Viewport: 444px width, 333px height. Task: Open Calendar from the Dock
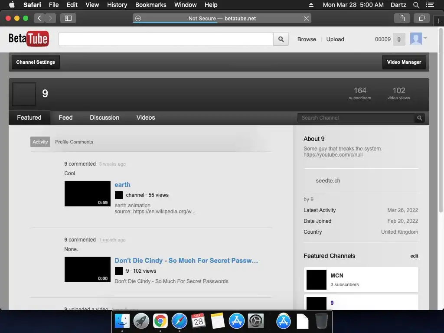(x=198, y=321)
